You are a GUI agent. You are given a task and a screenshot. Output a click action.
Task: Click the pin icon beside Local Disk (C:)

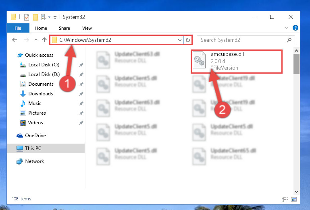pos(81,65)
